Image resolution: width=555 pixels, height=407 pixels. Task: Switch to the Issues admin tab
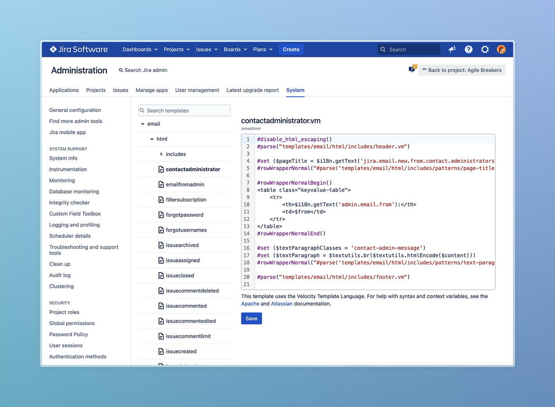pos(120,90)
